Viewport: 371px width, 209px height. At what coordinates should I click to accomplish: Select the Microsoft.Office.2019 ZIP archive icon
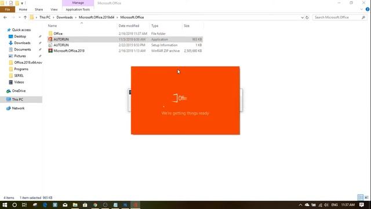click(50, 51)
